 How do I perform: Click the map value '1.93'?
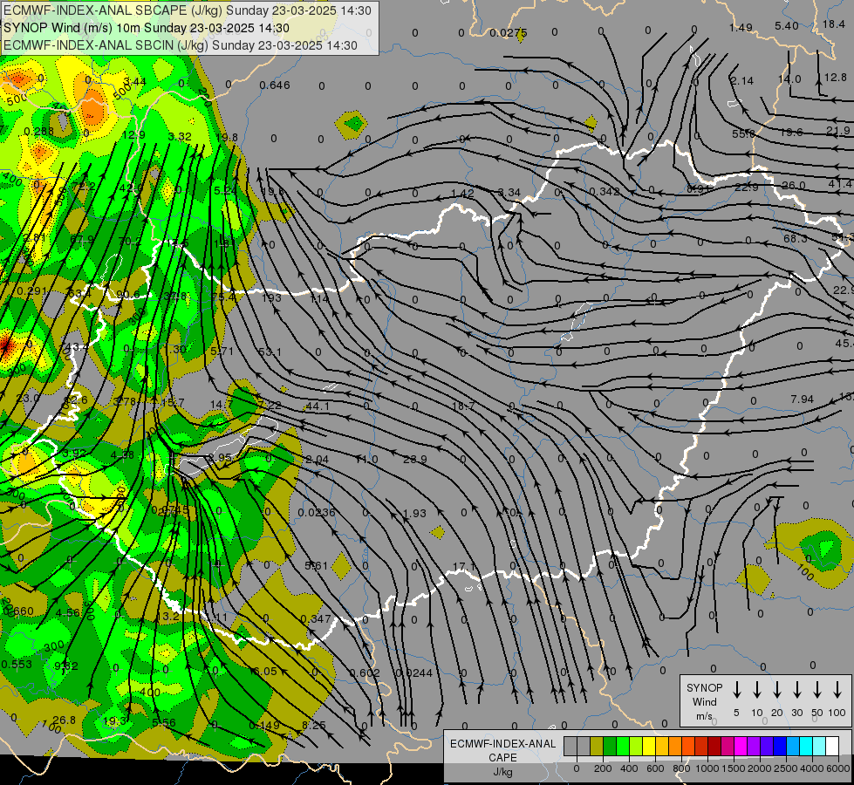point(414,513)
